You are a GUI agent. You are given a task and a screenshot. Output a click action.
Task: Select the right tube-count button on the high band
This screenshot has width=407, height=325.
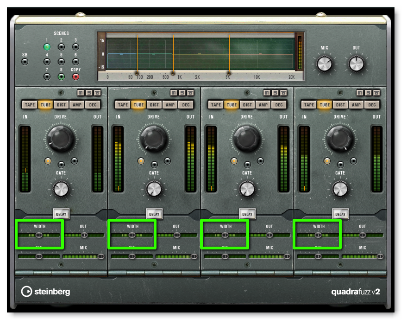click(354, 161)
